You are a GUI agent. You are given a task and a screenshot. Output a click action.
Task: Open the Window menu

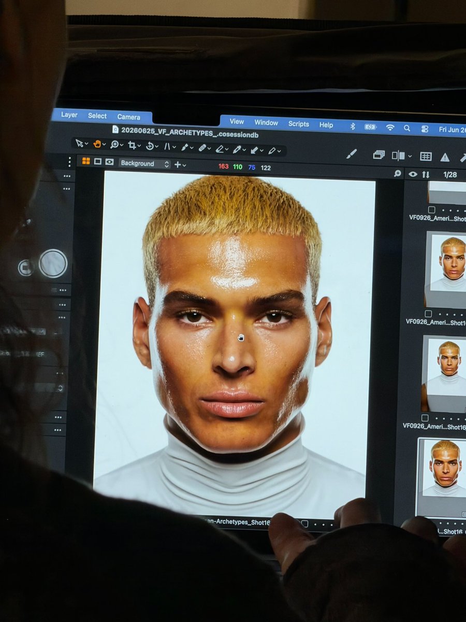coord(266,123)
